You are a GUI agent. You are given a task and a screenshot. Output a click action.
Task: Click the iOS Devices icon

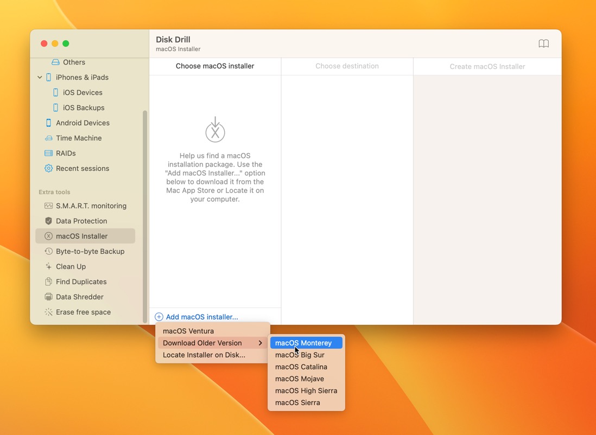(55, 92)
